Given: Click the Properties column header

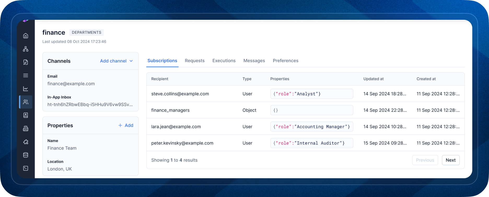Looking at the screenshot, I should tap(280, 79).
